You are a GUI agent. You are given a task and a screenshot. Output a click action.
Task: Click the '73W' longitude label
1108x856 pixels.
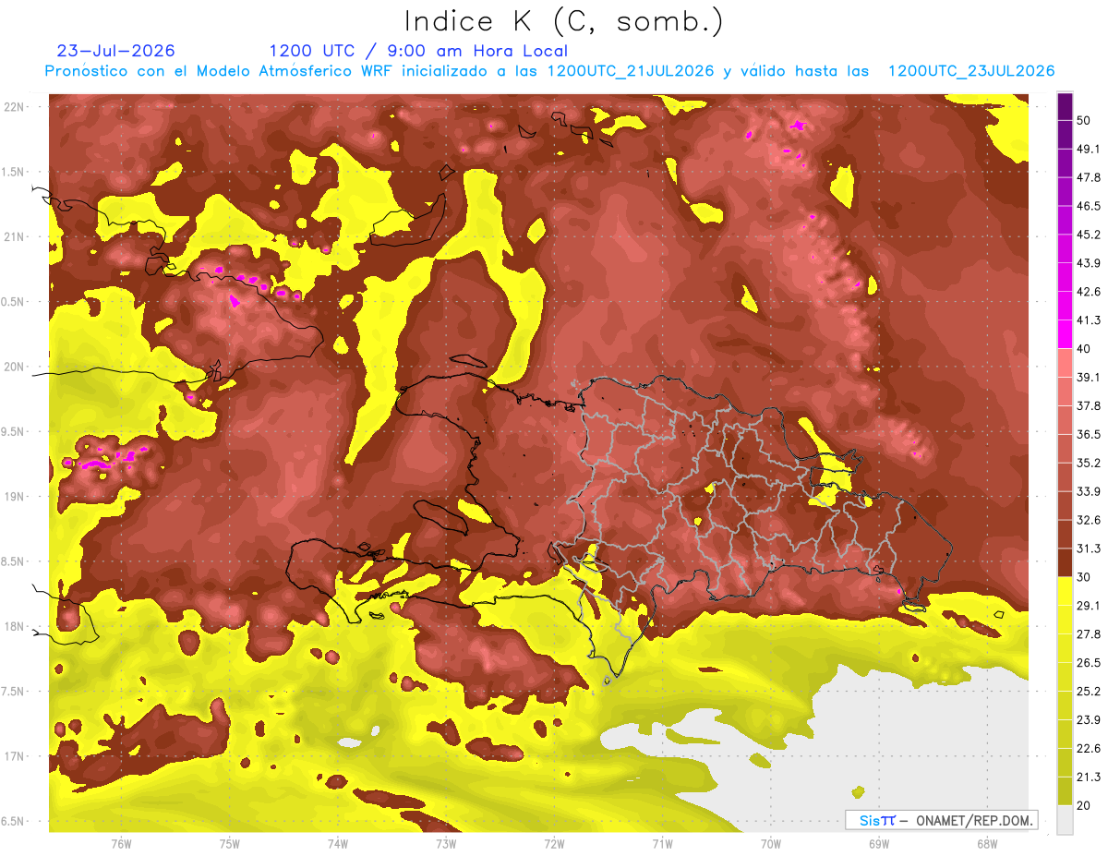coord(446,843)
